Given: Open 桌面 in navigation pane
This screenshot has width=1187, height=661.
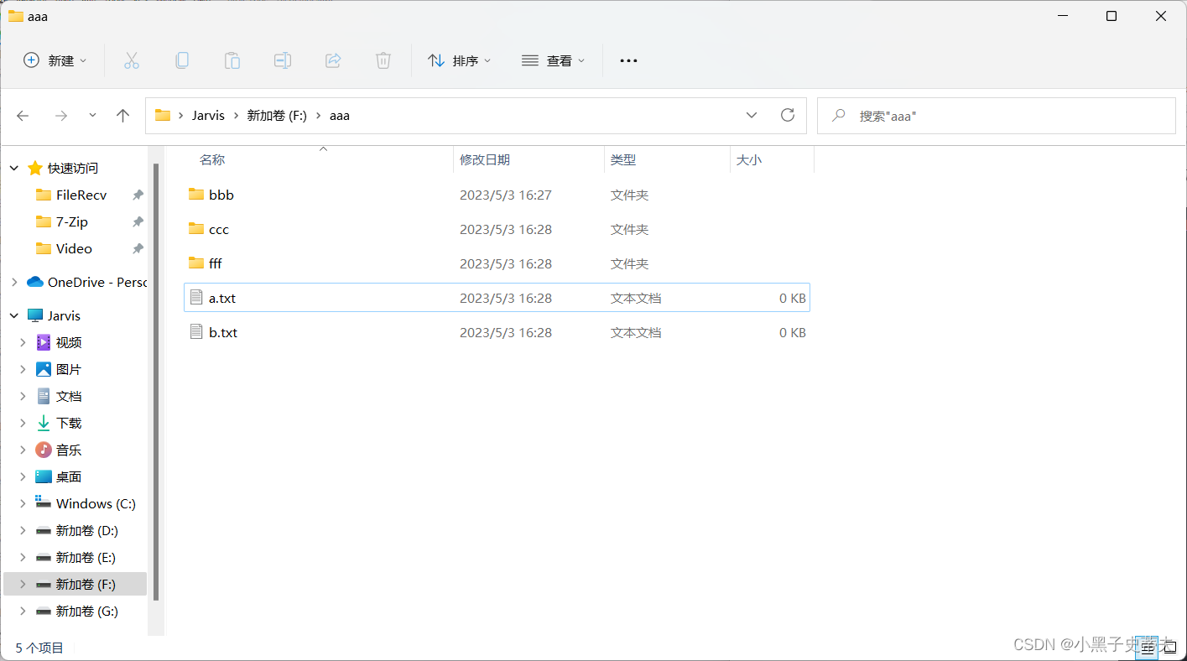Looking at the screenshot, I should [x=69, y=476].
